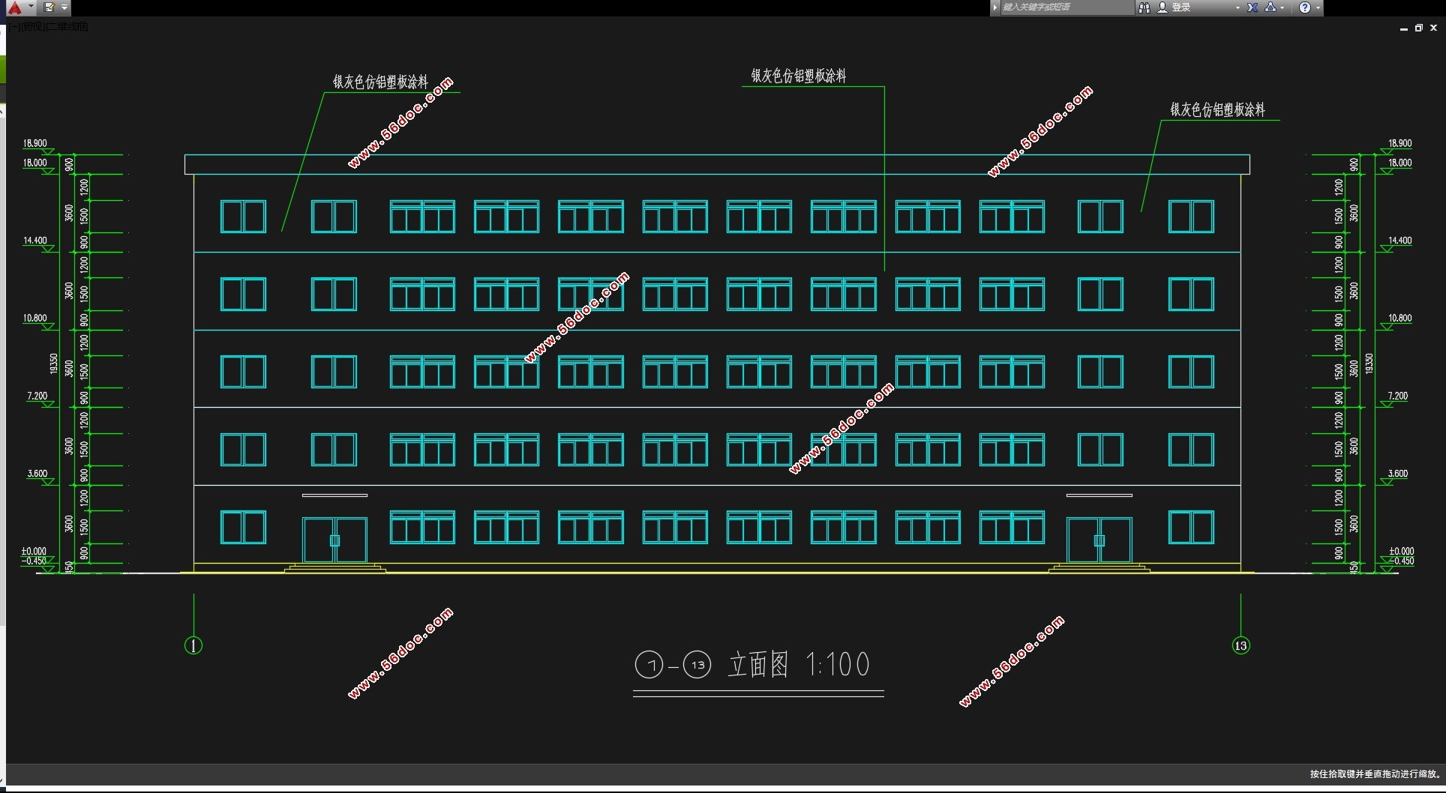The width and height of the screenshot is (1446, 793).
Task: Click the keyword search input field
Action: (x=1065, y=7)
